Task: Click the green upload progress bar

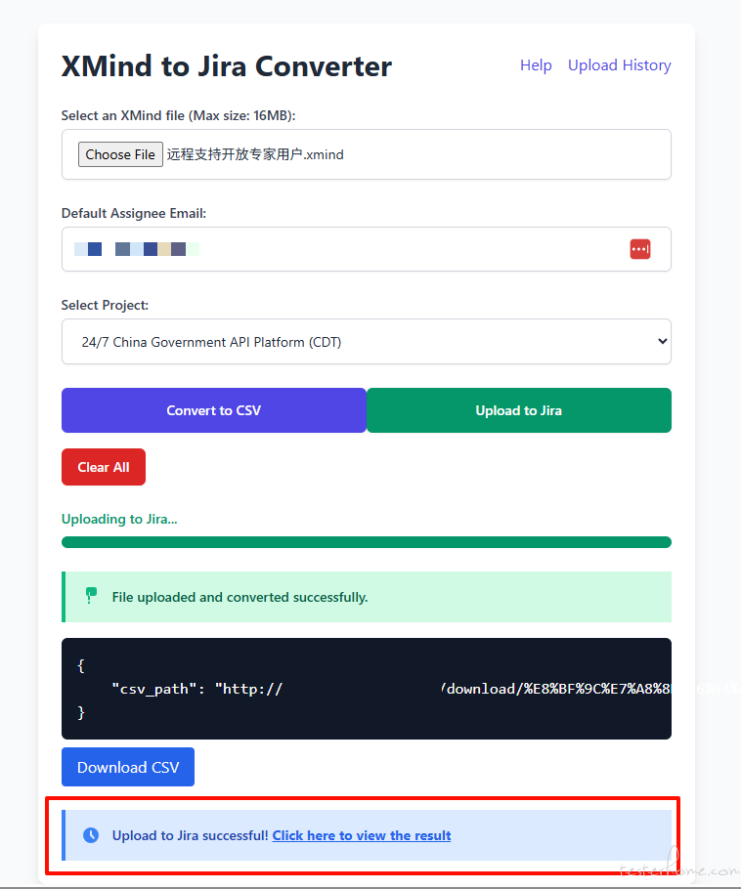Action: click(366, 542)
